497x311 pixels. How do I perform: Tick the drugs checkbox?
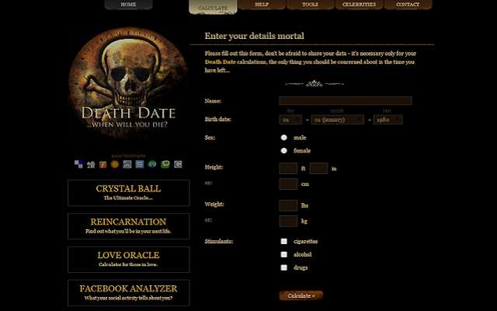284,267
